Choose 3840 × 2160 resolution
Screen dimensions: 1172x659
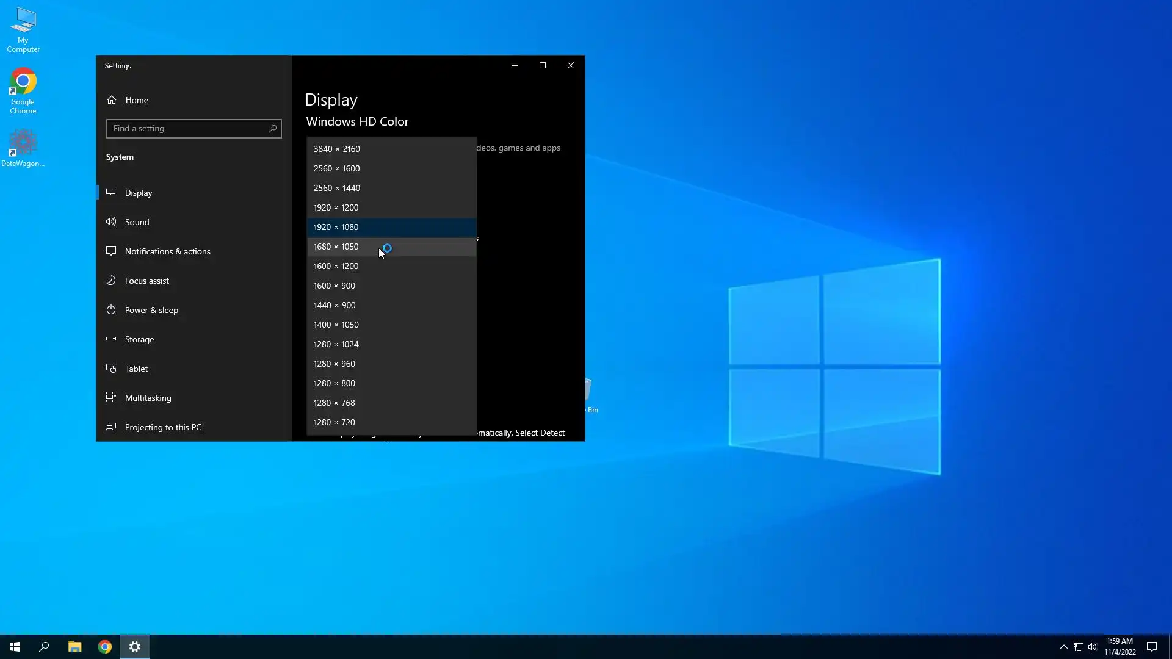tap(336, 149)
